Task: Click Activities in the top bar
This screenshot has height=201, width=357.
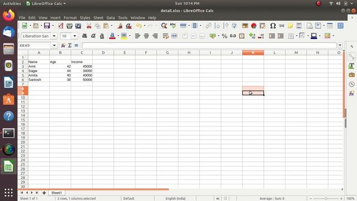Action: [12, 3]
